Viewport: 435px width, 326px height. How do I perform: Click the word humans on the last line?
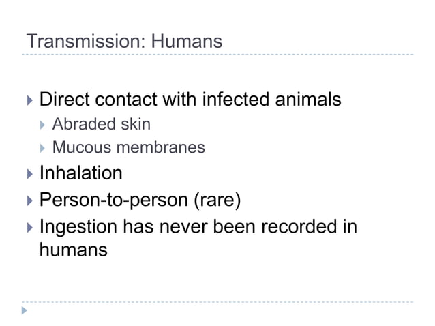73,250
